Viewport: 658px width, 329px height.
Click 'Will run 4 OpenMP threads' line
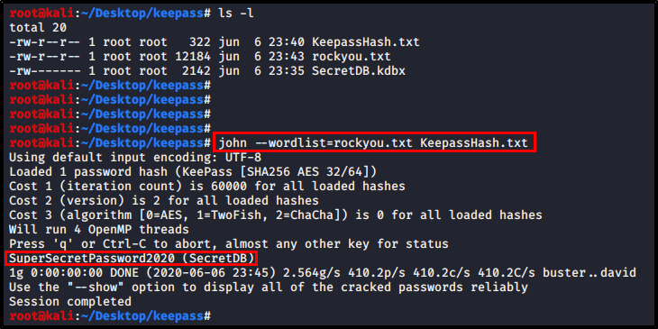tap(99, 230)
